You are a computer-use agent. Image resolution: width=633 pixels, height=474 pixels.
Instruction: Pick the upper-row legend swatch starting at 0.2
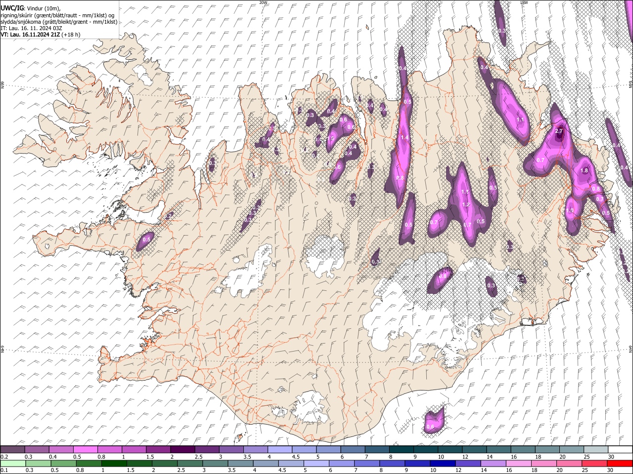click(12, 449)
